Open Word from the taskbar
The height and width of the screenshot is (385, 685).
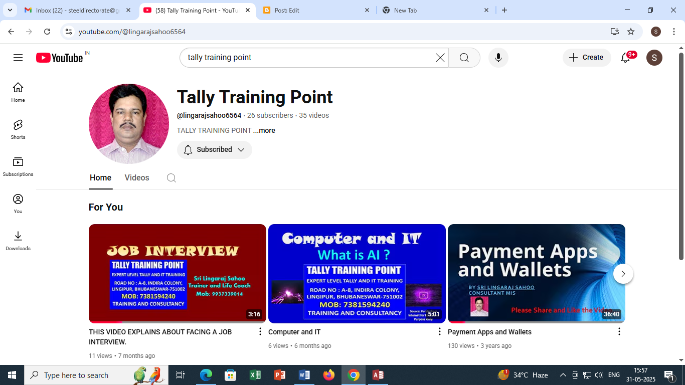[x=304, y=375]
